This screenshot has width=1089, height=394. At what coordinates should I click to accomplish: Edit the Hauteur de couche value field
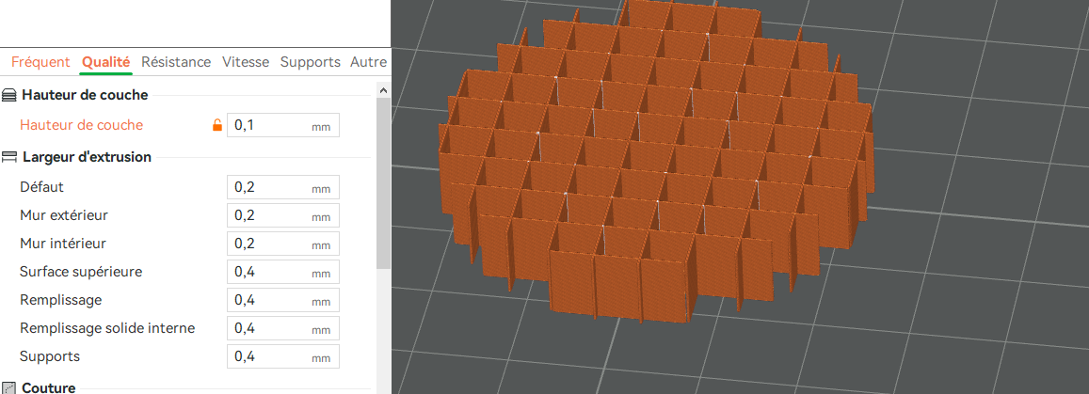click(283, 126)
